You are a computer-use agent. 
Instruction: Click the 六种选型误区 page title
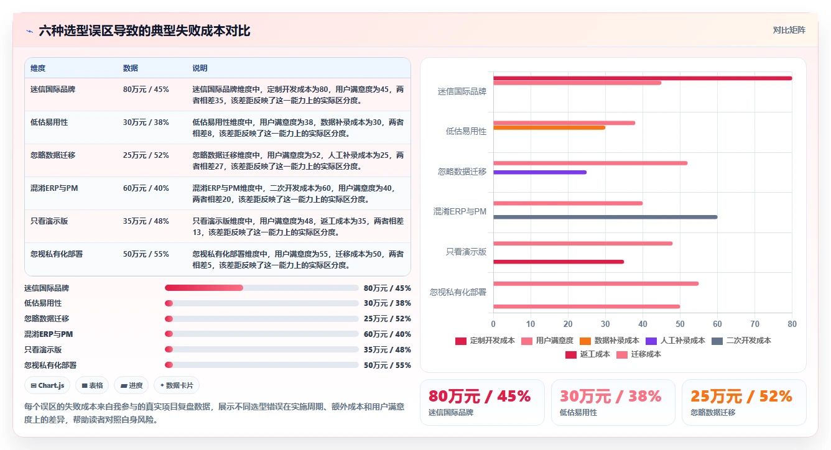coord(144,30)
